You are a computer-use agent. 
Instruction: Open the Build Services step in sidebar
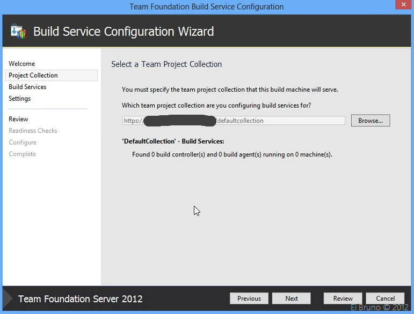point(27,87)
